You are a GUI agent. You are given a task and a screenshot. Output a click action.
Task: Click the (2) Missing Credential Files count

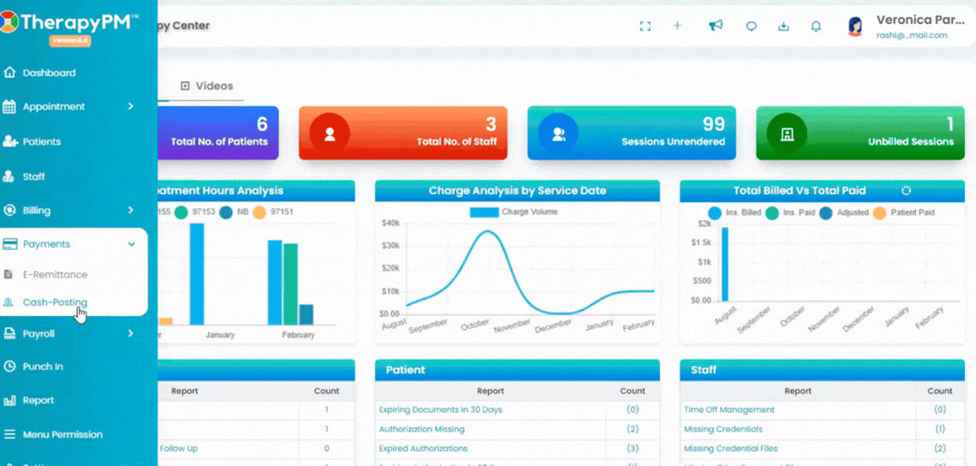tap(940, 449)
